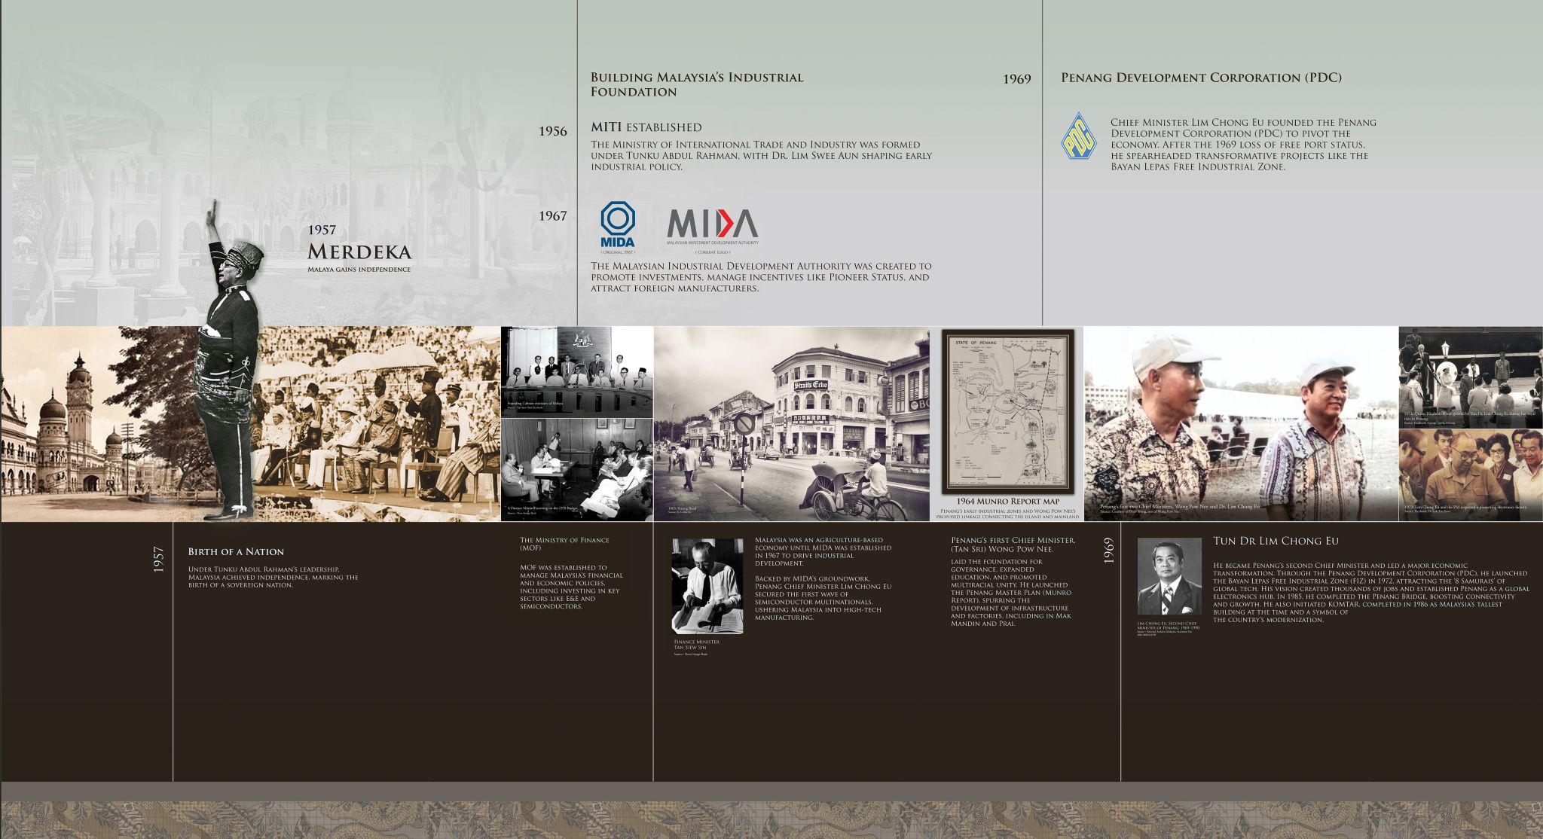Select the Penang Development Corporation (PDC) heading
This screenshot has height=839, width=1543.
tap(1200, 78)
